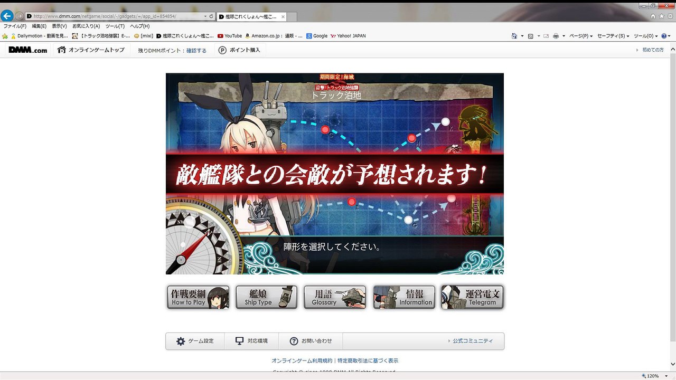The height and width of the screenshot is (380, 676).
Task: Open the 表示(V) menu
Action: 59,26
